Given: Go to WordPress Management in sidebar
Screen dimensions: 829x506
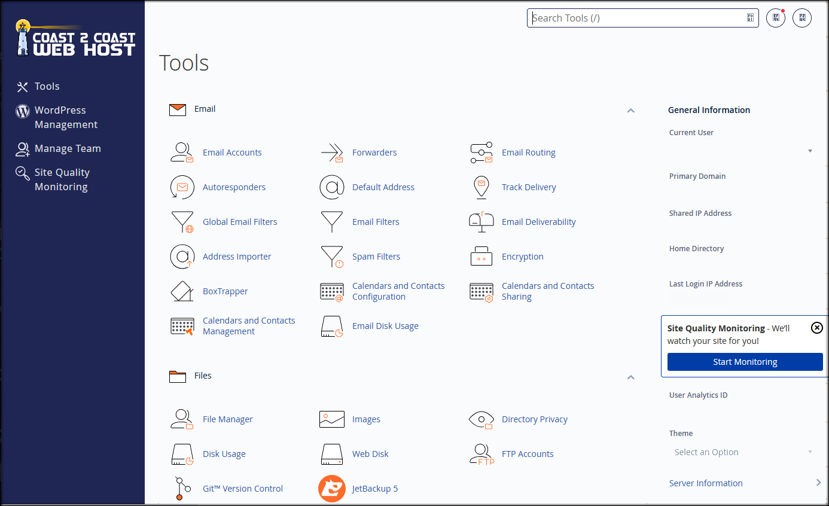Looking at the screenshot, I should [66, 117].
